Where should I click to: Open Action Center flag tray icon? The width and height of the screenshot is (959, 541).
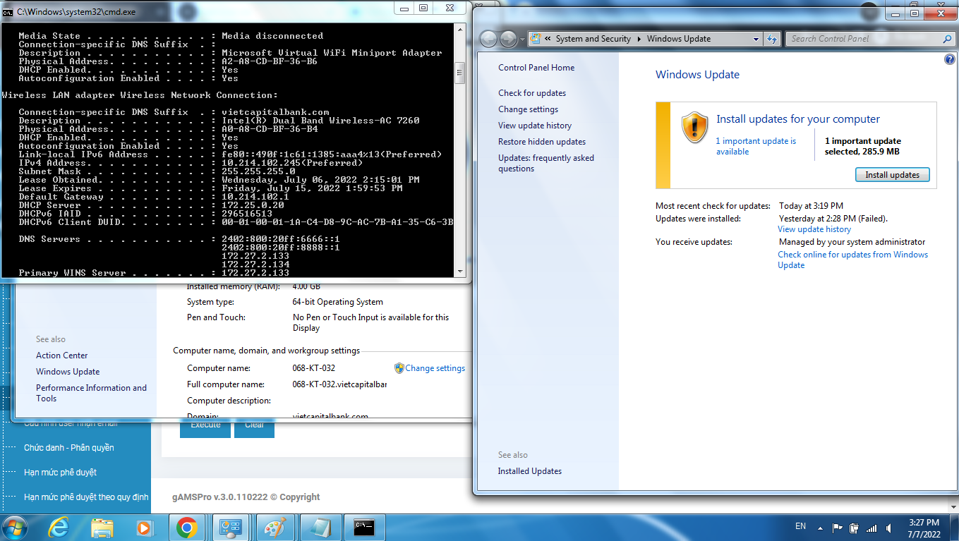tap(838, 527)
